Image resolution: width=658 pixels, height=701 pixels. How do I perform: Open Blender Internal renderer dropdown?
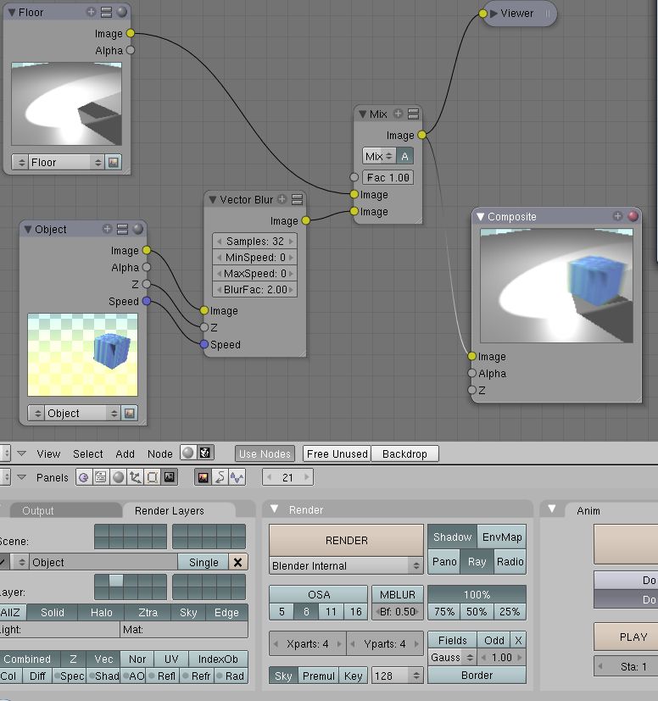[346, 566]
